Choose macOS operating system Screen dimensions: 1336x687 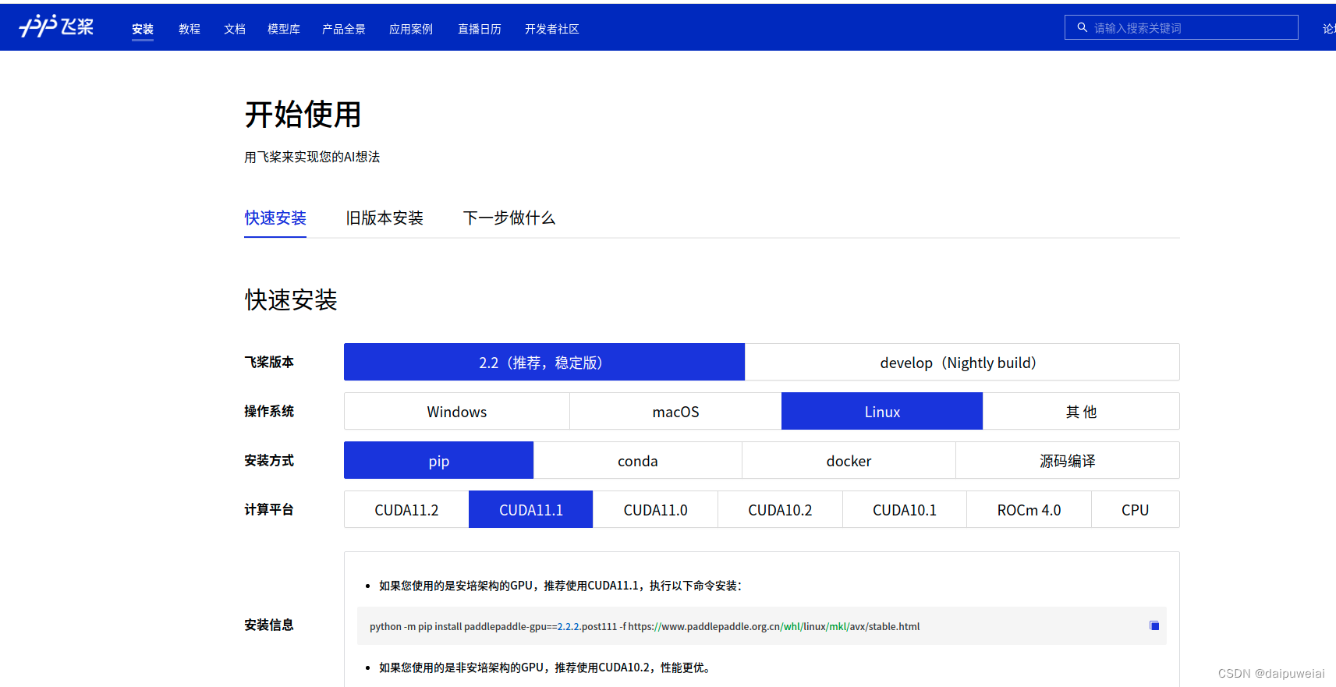pos(675,411)
